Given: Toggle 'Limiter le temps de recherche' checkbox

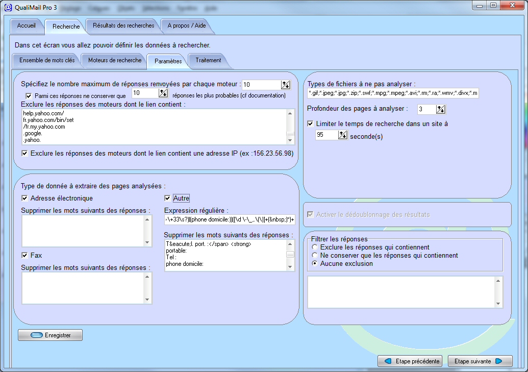Looking at the screenshot, I should 311,123.
